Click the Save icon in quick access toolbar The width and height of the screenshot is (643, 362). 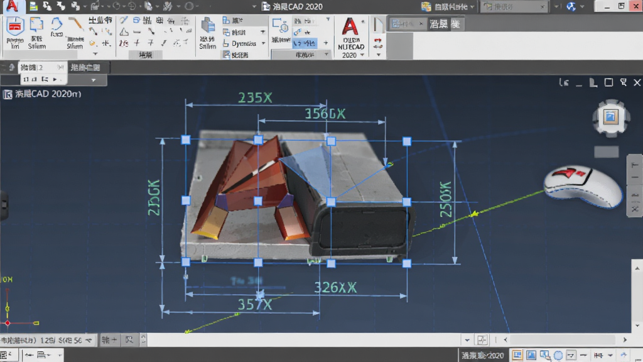click(34, 6)
